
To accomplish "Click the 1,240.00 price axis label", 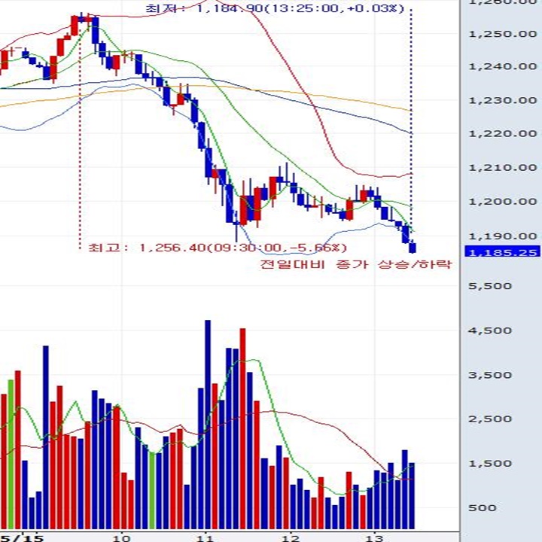I will pyautogui.click(x=502, y=66).
